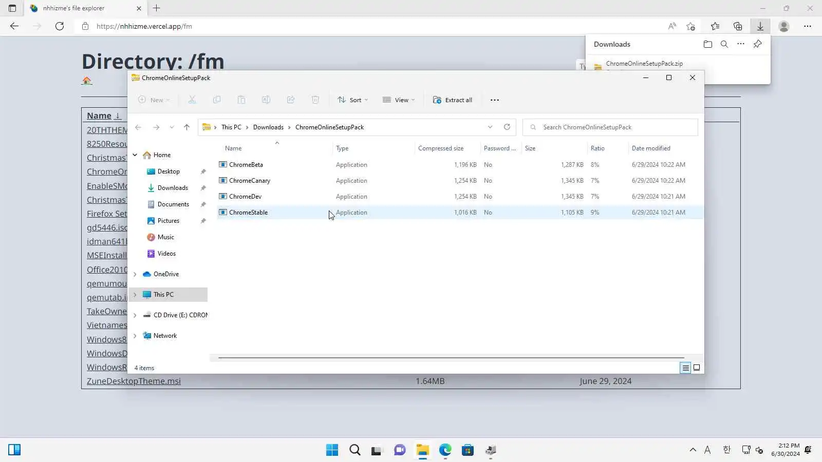
Task: Select Music in the navigation pane
Action: pyautogui.click(x=166, y=237)
